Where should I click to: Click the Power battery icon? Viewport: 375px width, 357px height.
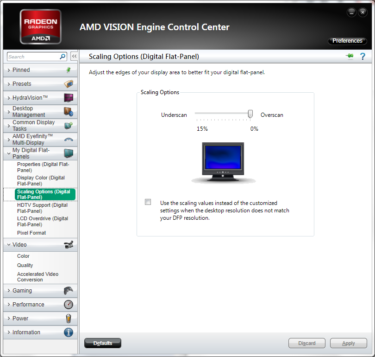coord(69,319)
